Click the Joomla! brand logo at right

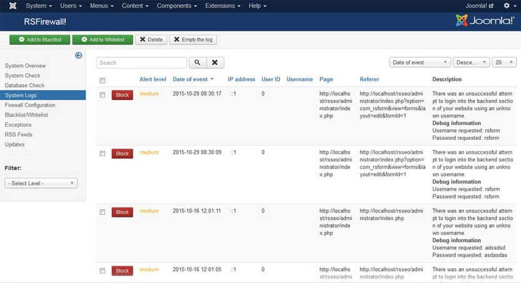pyautogui.click(x=485, y=21)
